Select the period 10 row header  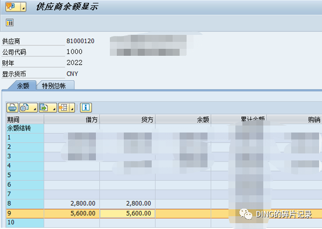(x=25, y=223)
